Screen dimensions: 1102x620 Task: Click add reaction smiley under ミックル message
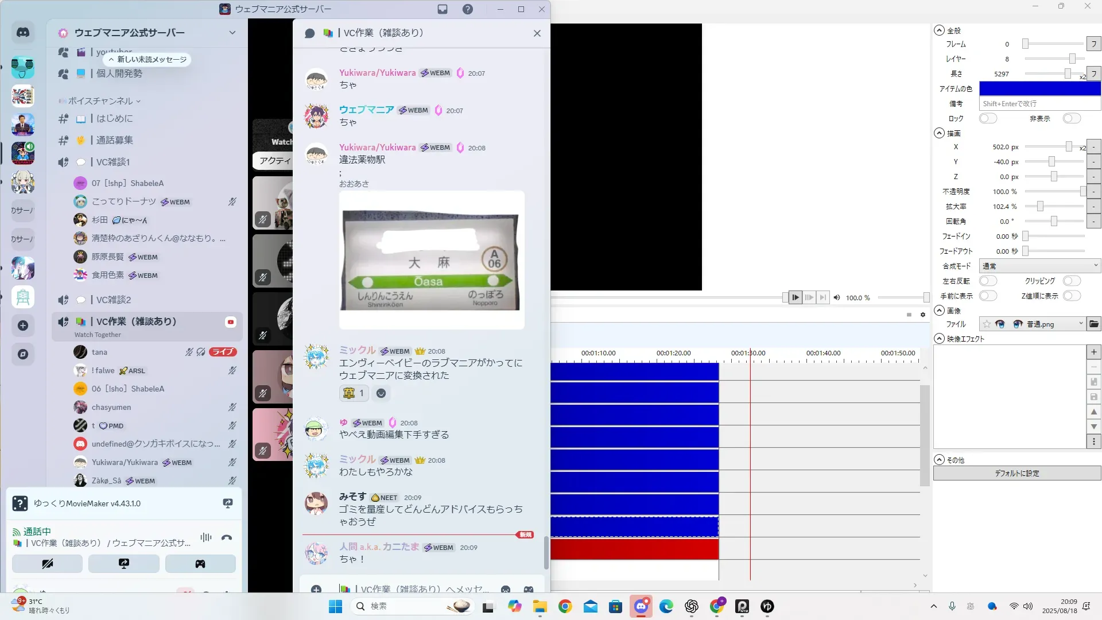coord(381,393)
